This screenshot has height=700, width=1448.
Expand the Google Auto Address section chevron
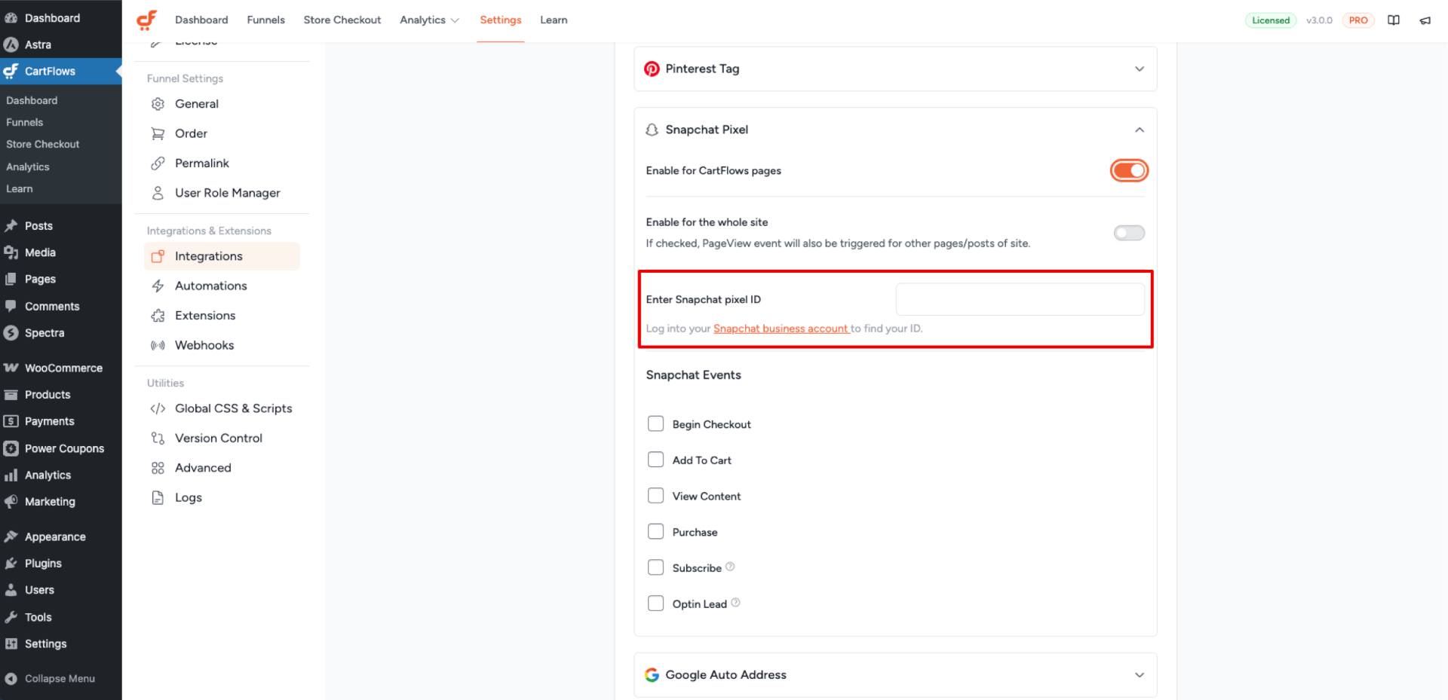click(x=1140, y=675)
